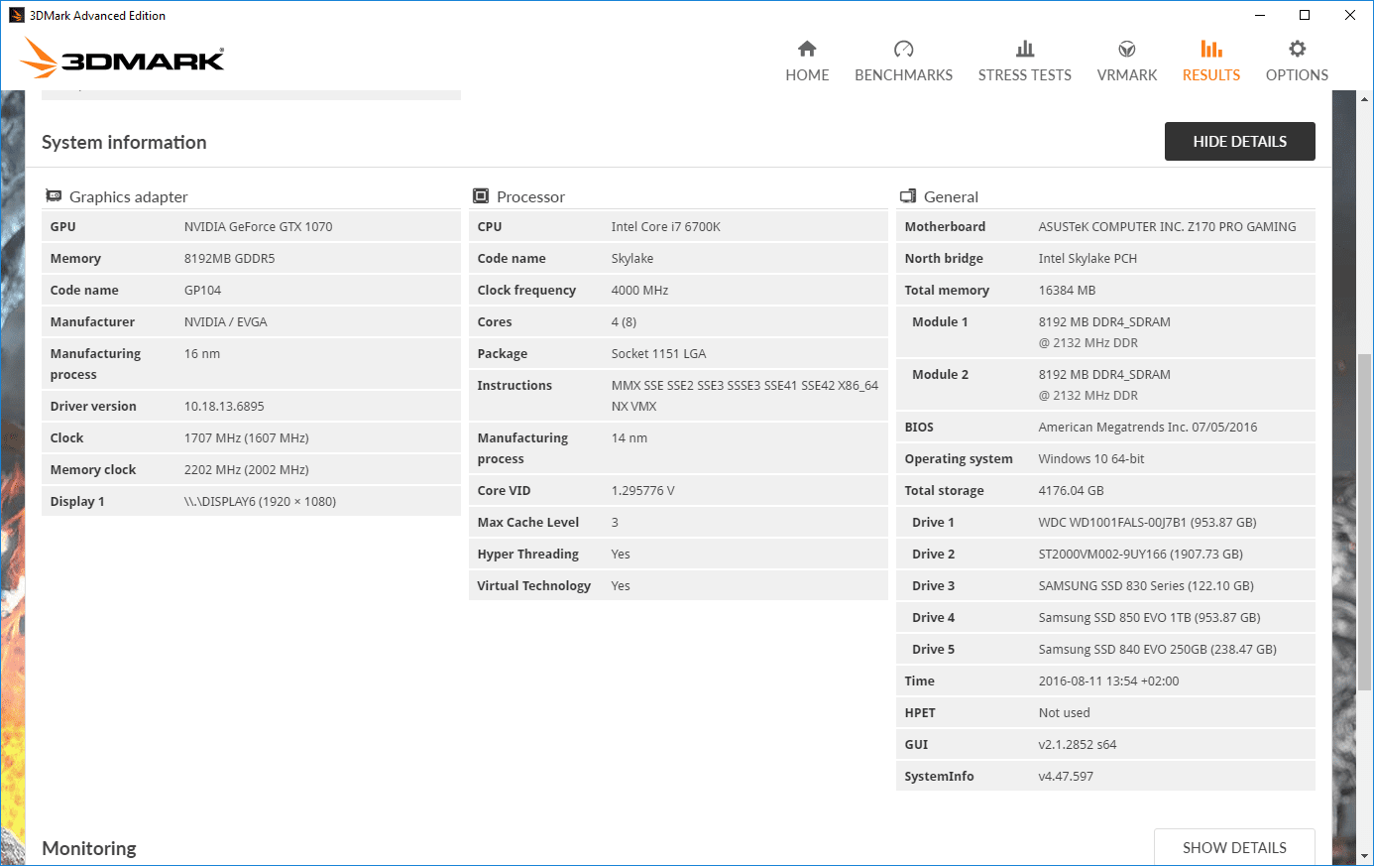Screen dimensions: 1374x866
Task: Click the Options navigation label
Action: (x=1297, y=75)
